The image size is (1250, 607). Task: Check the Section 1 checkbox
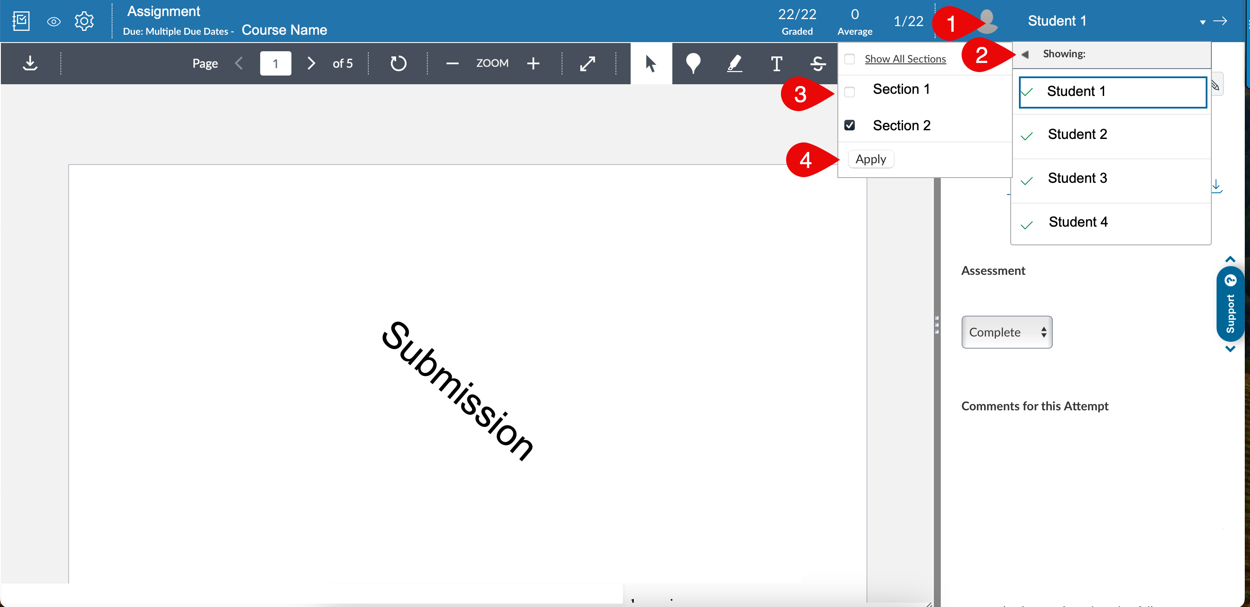(850, 91)
